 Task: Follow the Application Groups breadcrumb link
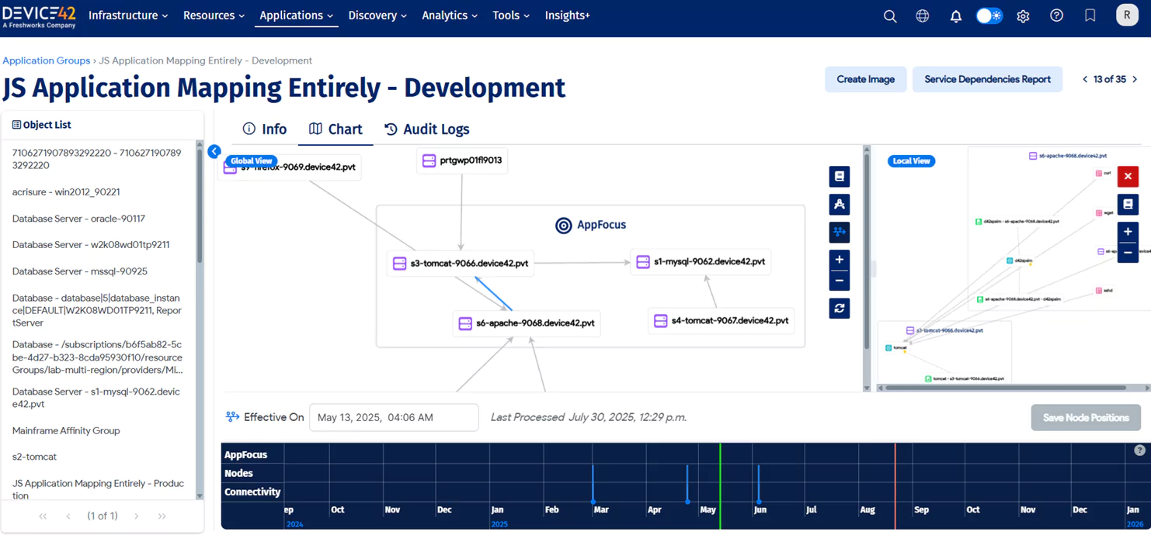tap(47, 60)
